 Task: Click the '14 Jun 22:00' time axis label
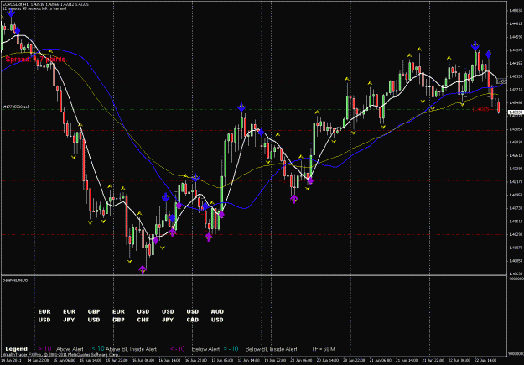[x=38, y=360]
